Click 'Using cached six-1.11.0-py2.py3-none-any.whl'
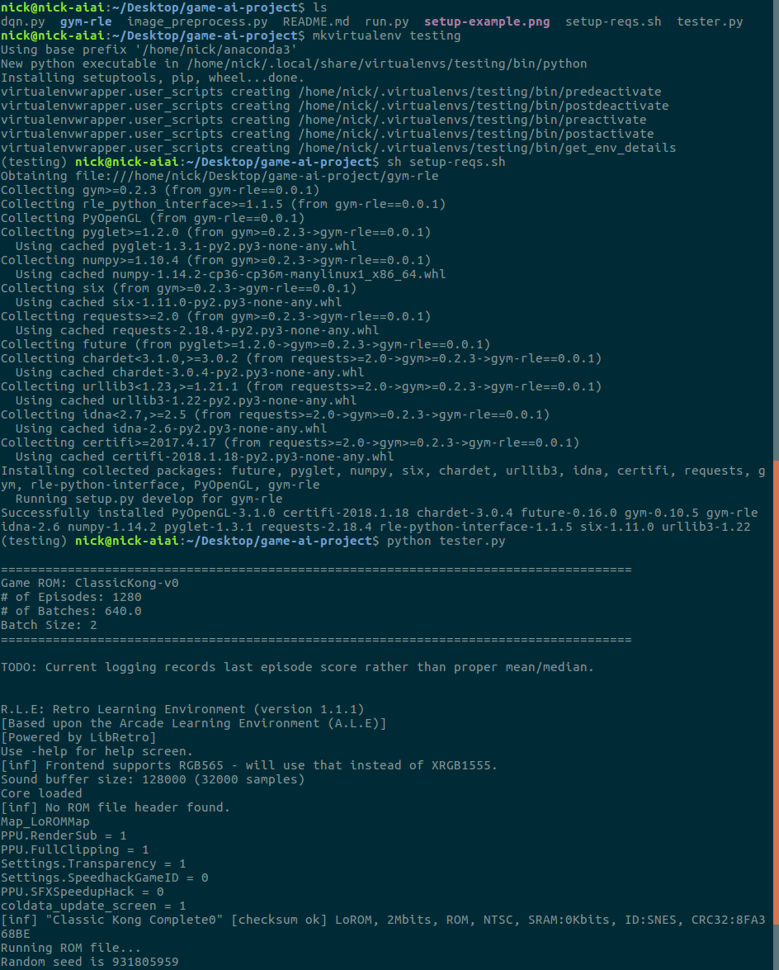The height and width of the screenshot is (970, 779). click(179, 302)
